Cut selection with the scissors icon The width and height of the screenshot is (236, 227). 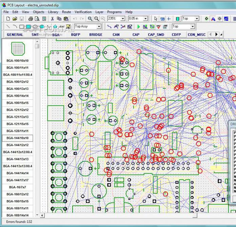(x=52, y=19)
